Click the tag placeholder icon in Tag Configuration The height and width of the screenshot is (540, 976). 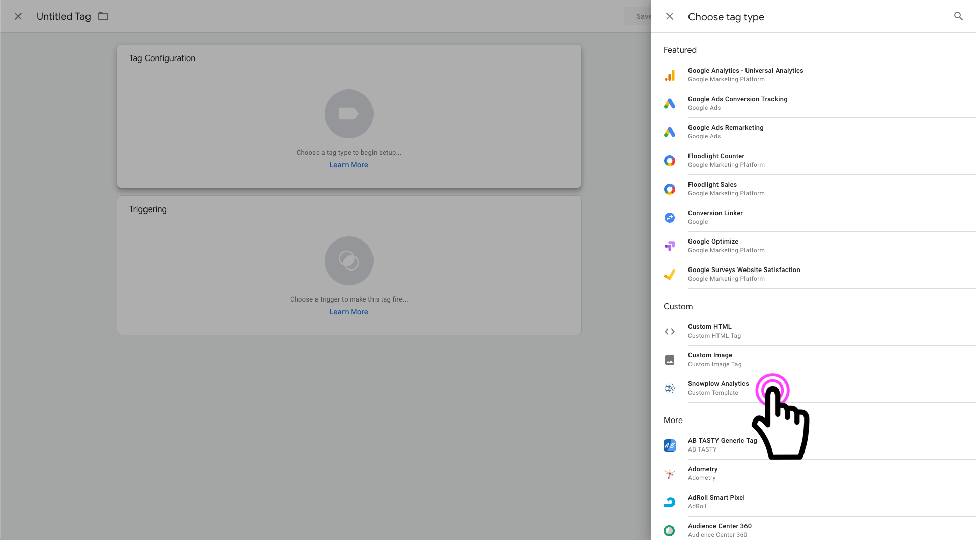[x=349, y=114]
